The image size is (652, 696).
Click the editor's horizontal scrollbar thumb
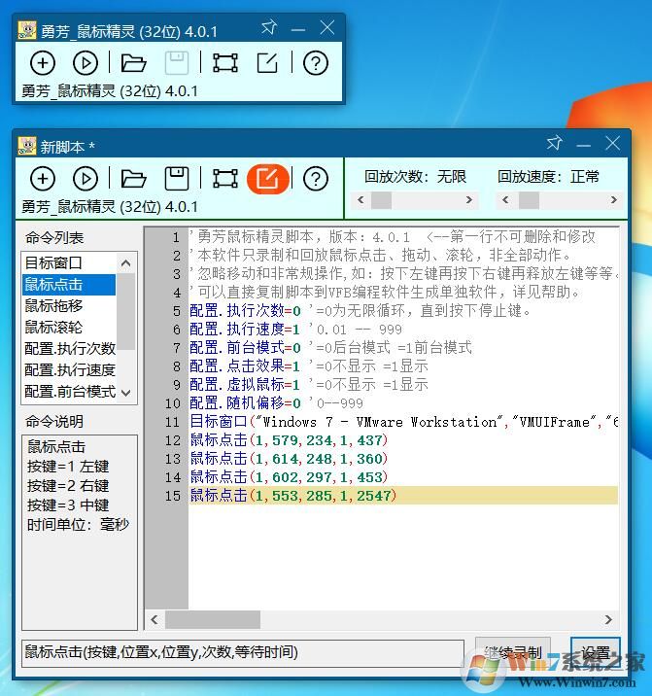213,619
